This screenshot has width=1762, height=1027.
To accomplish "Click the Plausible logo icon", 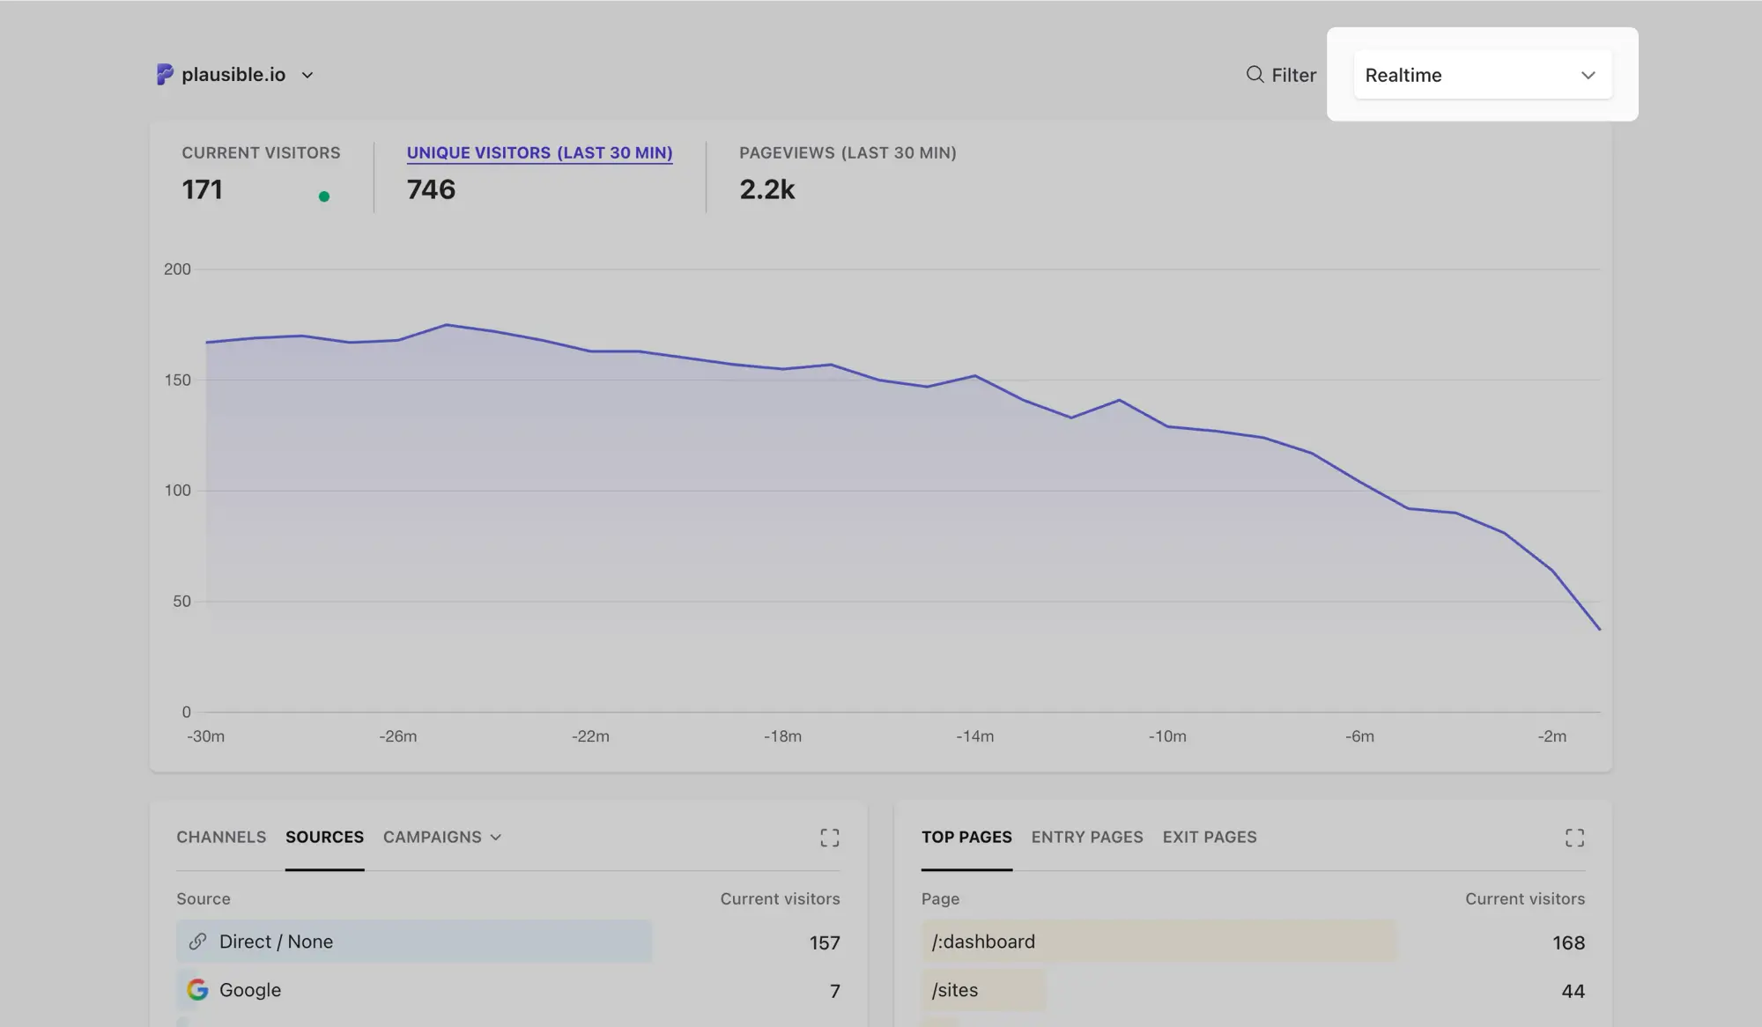I will coord(164,74).
